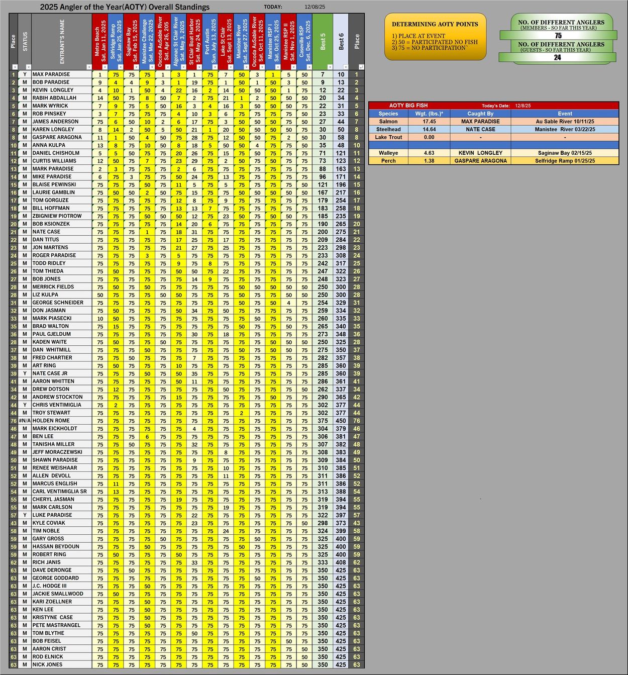This screenshot has height=675, width=628.
Task: Select the AOTY BIG FISH red header
Action: pyautogui.click(x=408, y=106)
